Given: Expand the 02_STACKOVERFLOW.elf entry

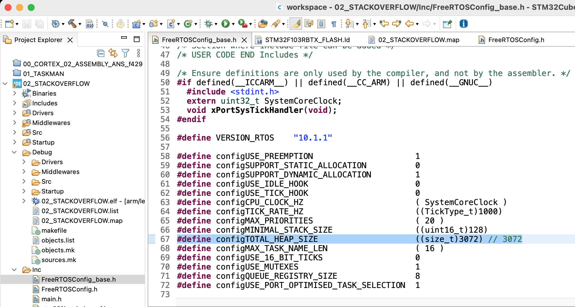Looking at the screenshot, I should click(24, 201).
